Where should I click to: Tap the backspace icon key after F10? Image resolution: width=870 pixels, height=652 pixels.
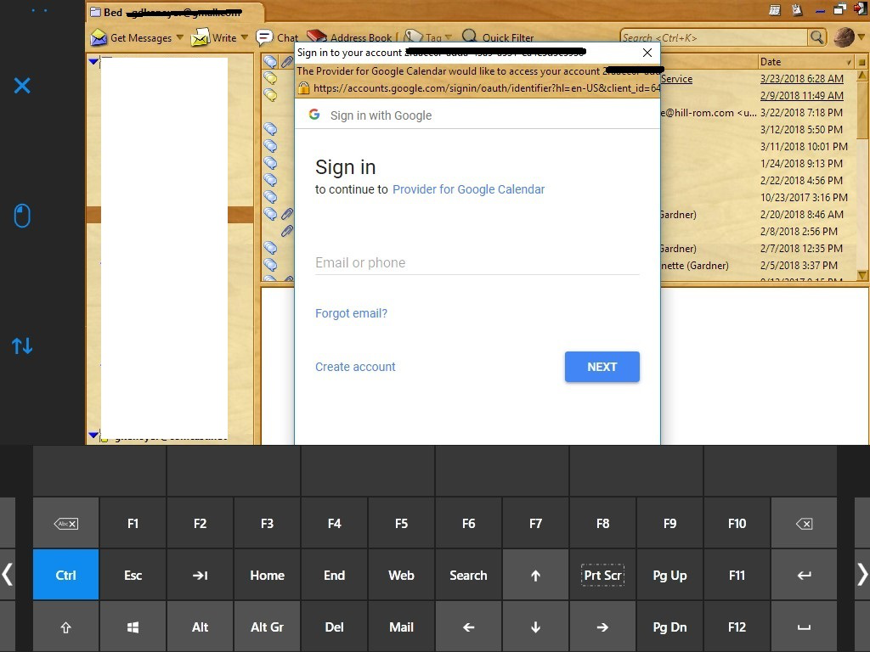pyautogui.click(x=804, y=523)
